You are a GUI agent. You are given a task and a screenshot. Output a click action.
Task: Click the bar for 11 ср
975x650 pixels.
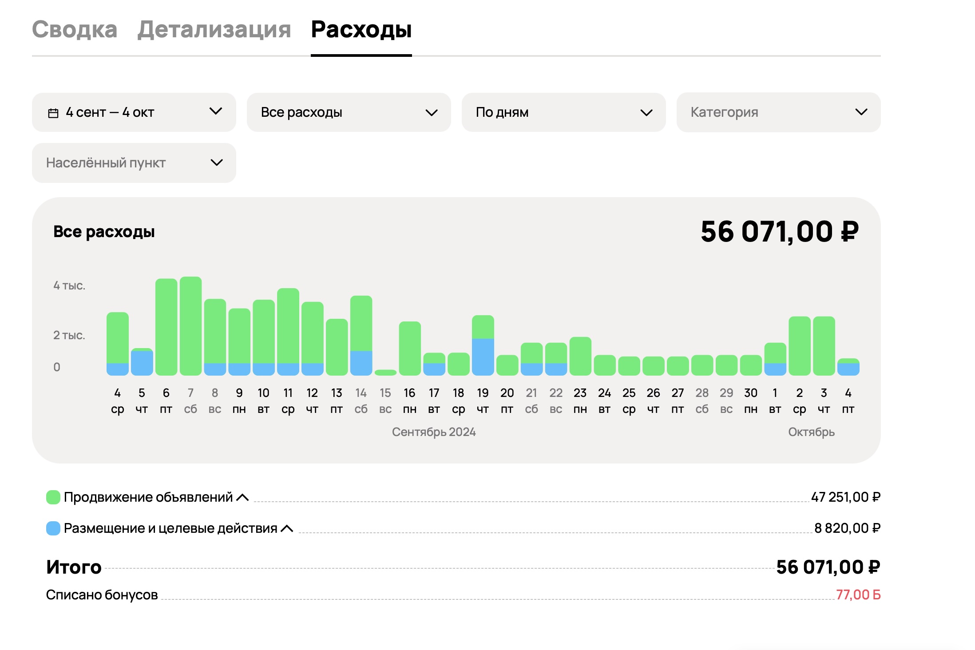coord(288,332)
